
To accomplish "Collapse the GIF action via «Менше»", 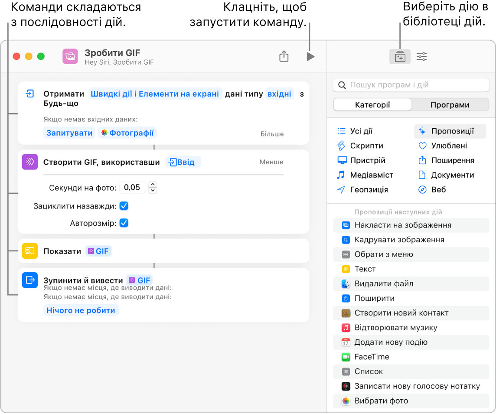I will [271, 162].
